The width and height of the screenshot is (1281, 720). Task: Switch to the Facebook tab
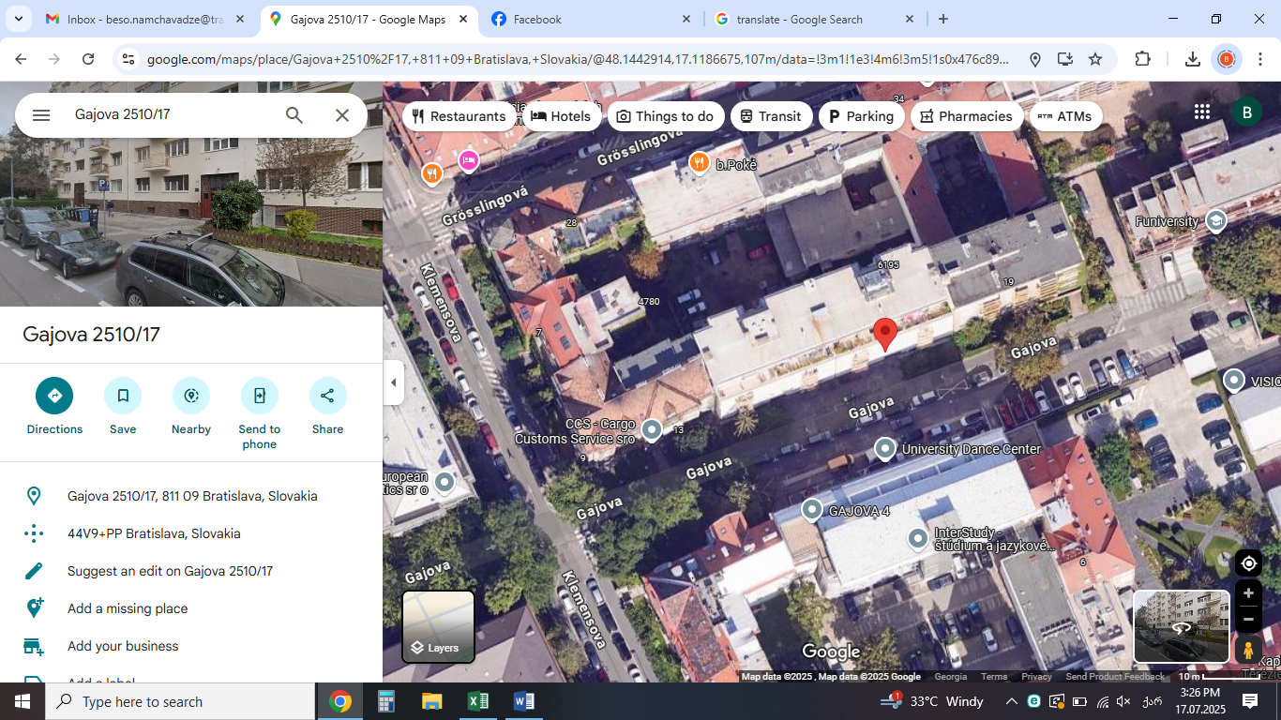[591, 19]
